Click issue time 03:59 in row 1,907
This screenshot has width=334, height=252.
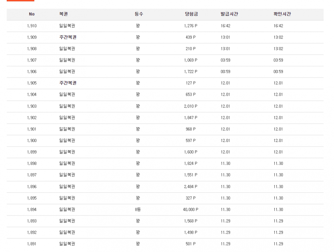[x=225, y=60]
